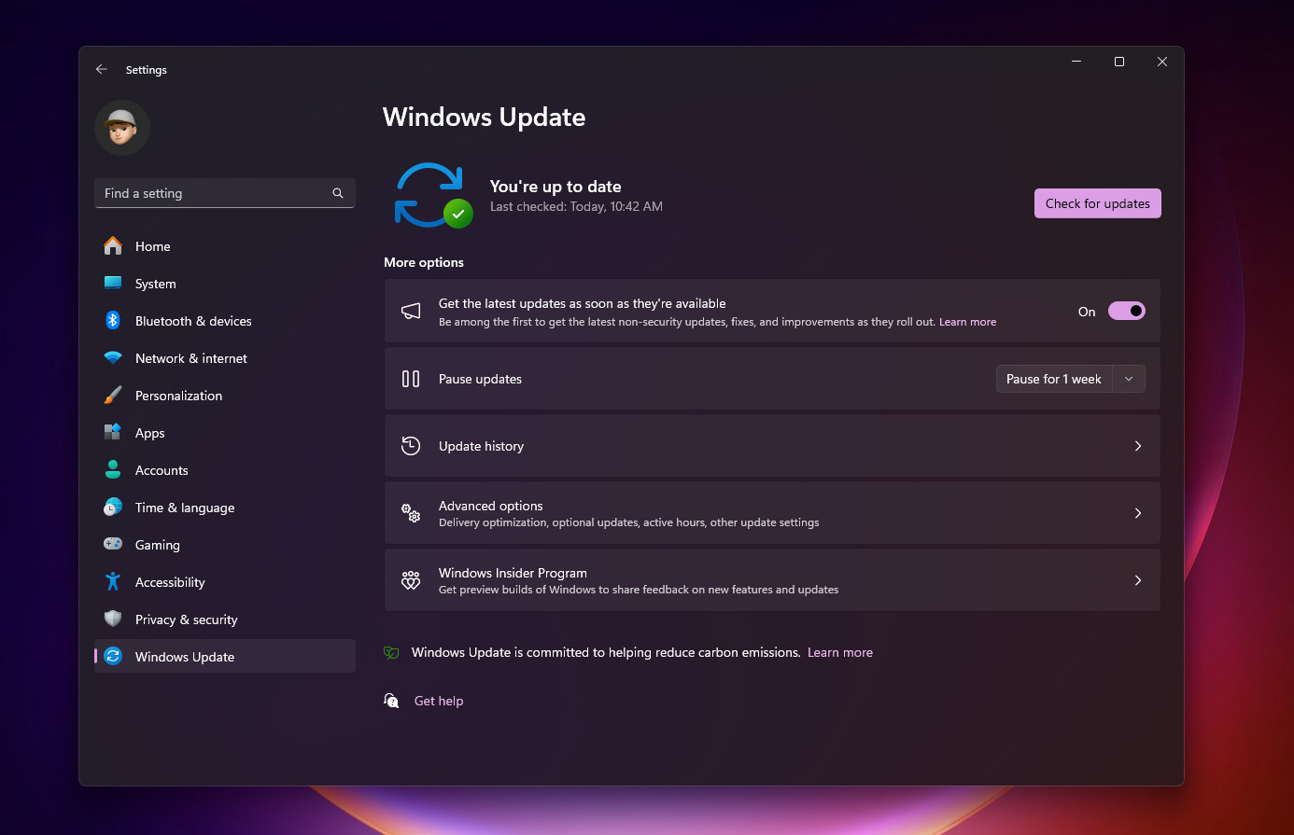The image size is (1294, 835).
Task: Click the Windows Insider Program icon
Action: tap(411, 580)
